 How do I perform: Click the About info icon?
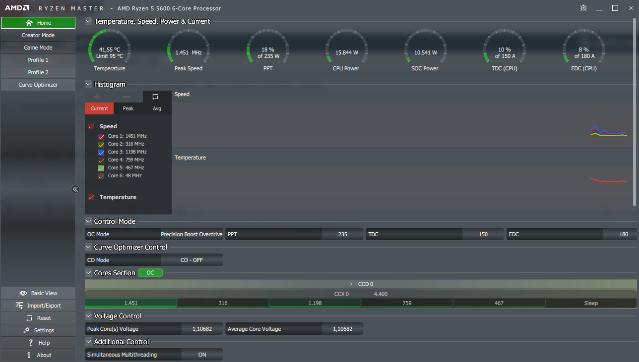point(29,355)
